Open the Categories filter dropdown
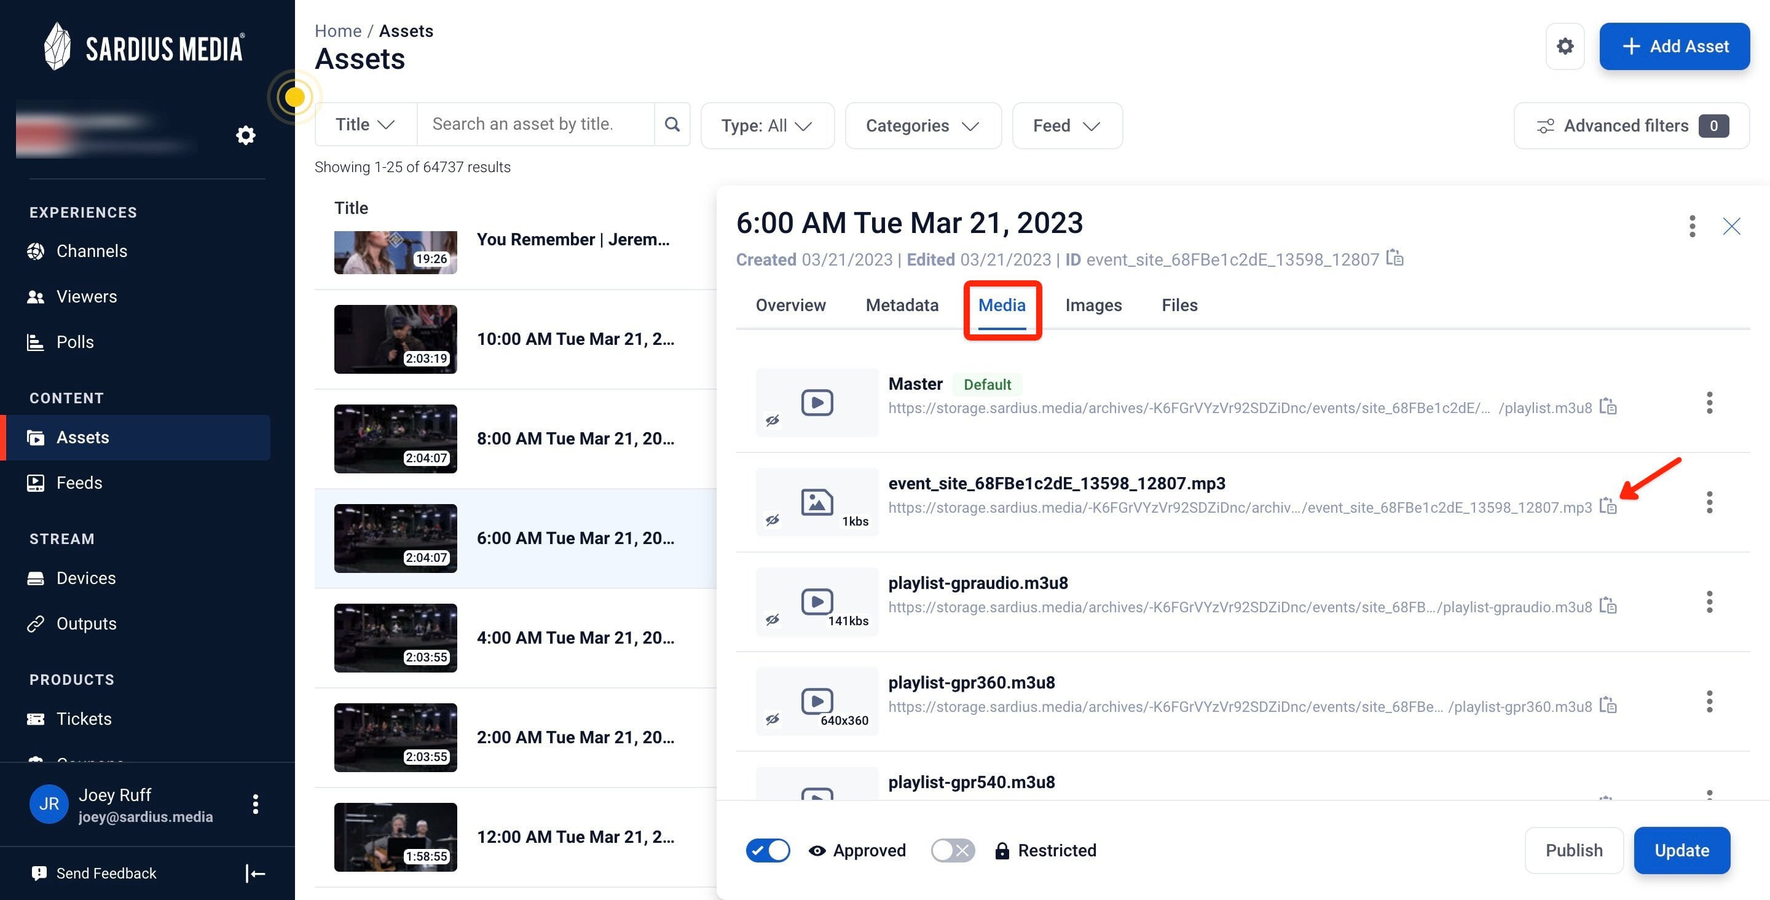1770x900 pixels. coord(922,126)
